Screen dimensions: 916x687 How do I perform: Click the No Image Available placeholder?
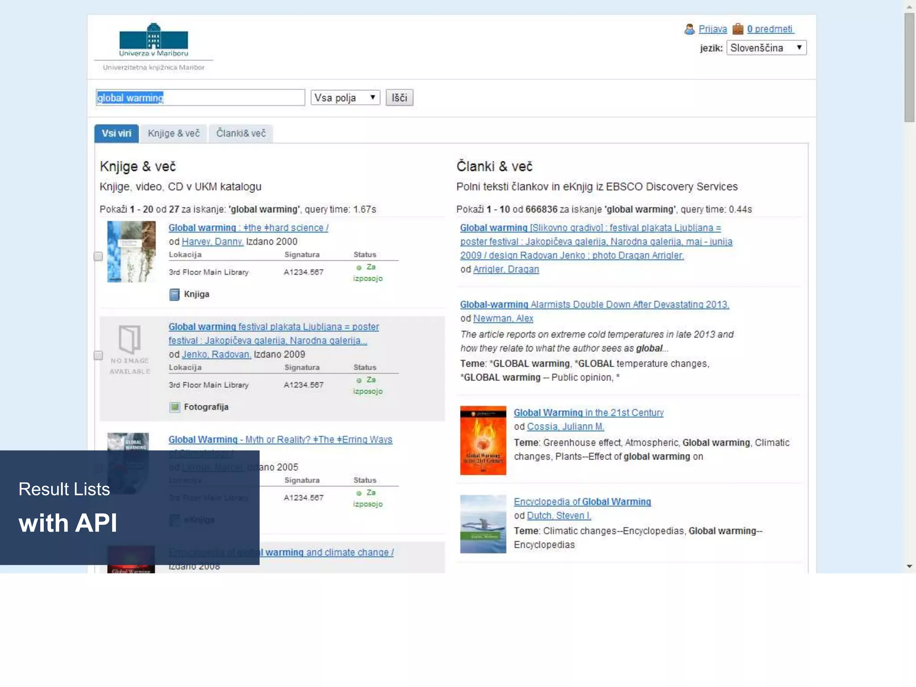coord(130,349)
